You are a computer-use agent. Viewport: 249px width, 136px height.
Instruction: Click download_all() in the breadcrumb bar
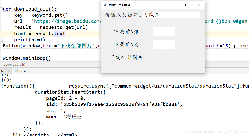tap(14, 64)
